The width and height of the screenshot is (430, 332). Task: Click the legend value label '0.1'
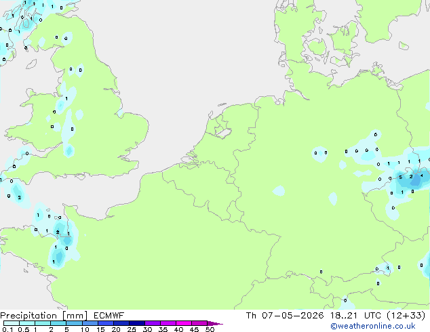[7, 329]
